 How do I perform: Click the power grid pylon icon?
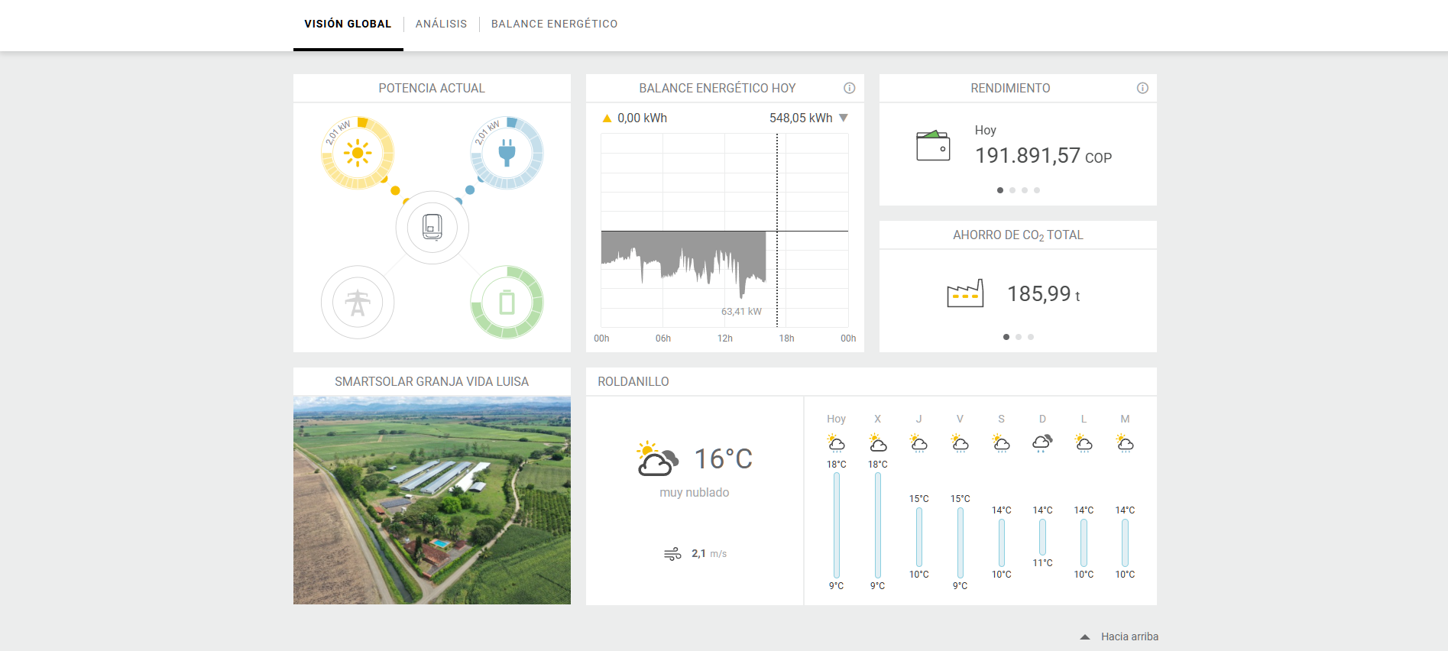pos(358,303)
